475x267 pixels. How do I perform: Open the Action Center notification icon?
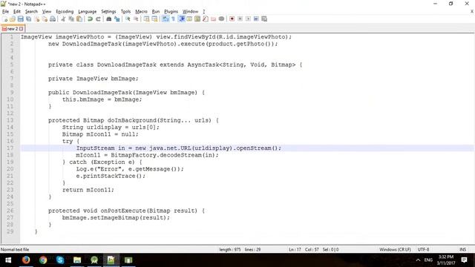tap(464, 260)
